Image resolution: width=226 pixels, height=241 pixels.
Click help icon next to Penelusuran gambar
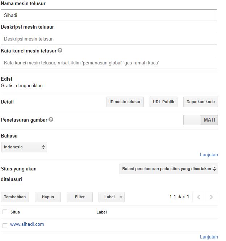pyautogui.click(x=51, y=119)
